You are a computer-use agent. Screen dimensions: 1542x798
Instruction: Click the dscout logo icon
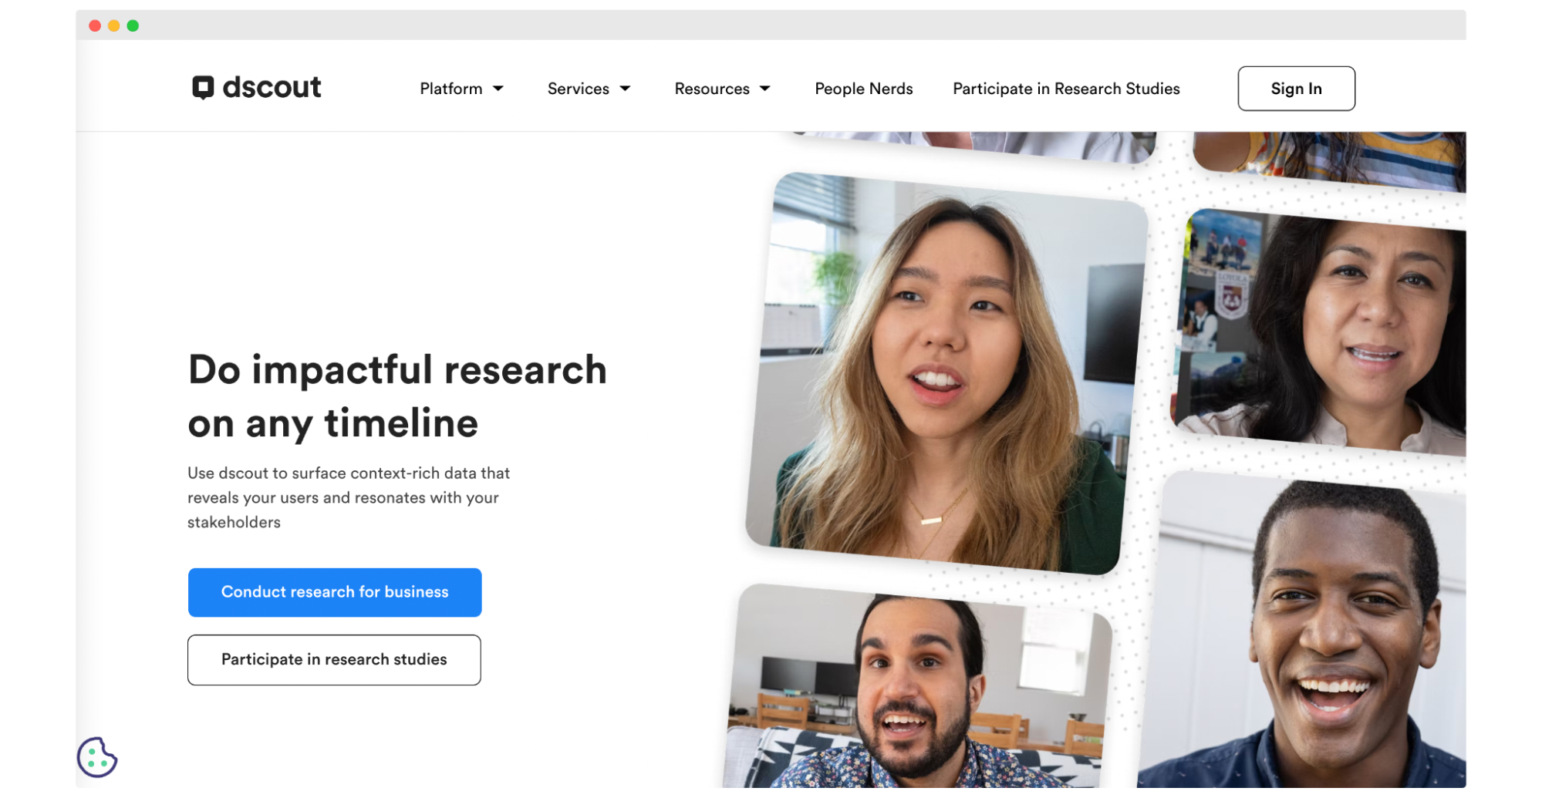click(x=203, y=87)
